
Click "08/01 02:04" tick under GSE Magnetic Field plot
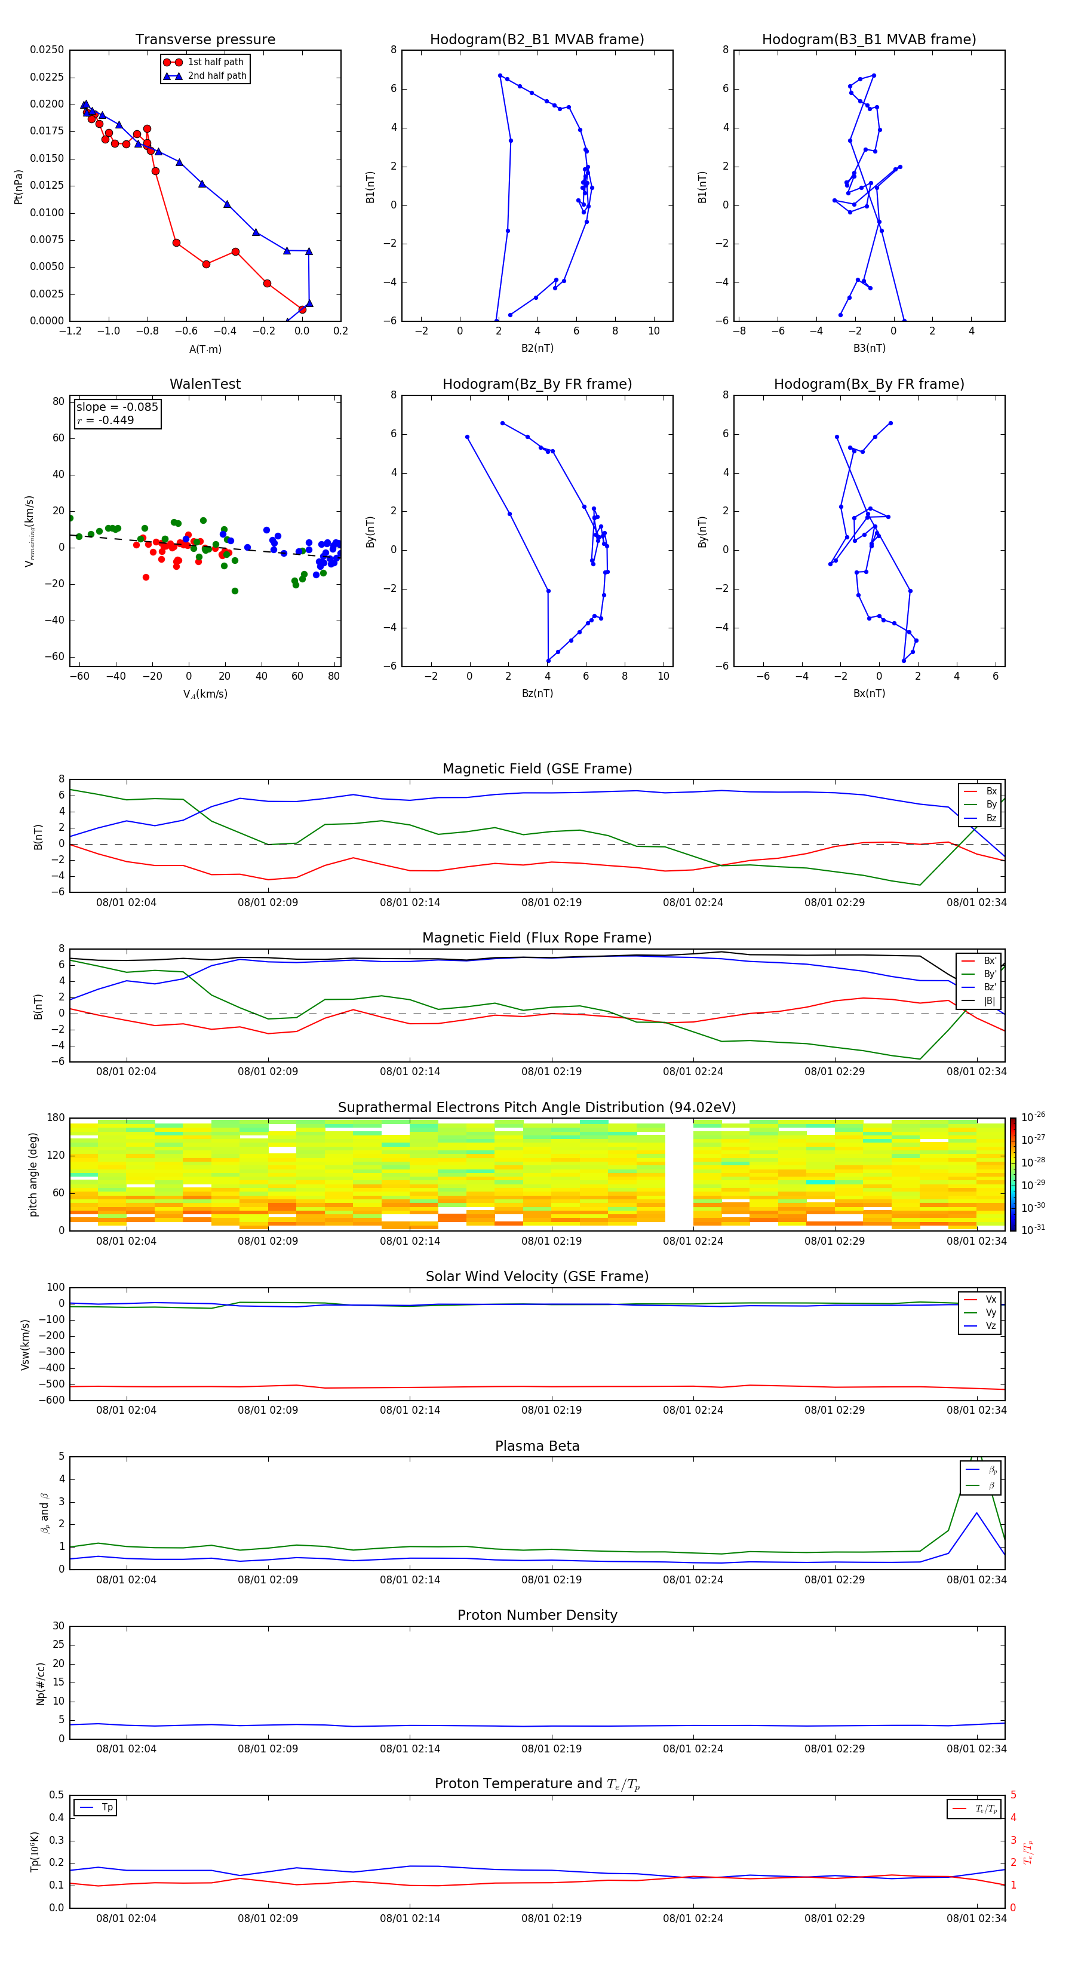point(126,903)
